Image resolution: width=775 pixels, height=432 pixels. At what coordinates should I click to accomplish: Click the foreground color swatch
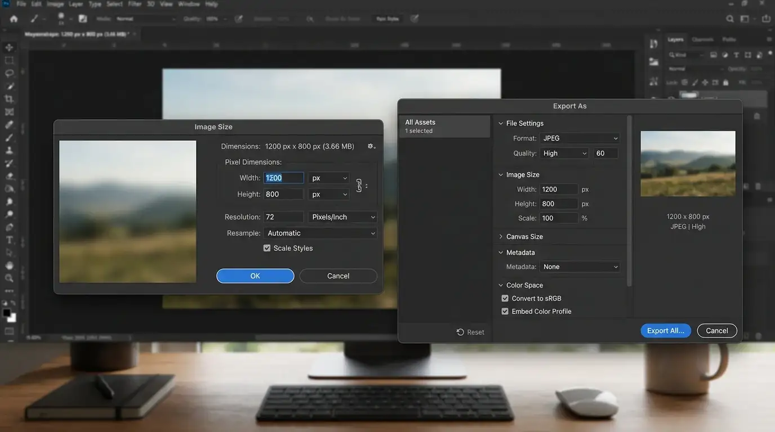7,312
